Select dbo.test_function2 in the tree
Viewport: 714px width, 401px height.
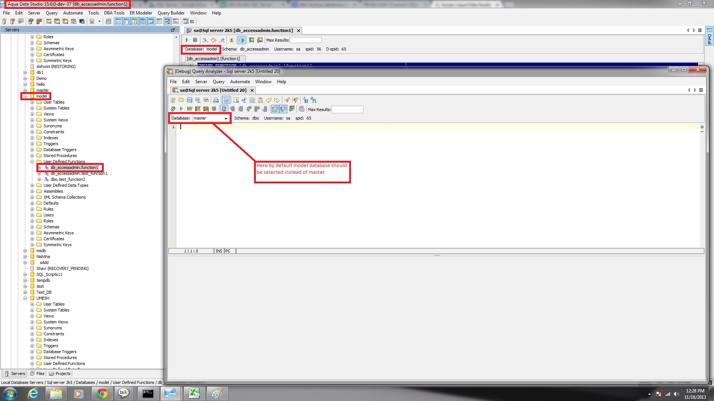tap(68, 179)
